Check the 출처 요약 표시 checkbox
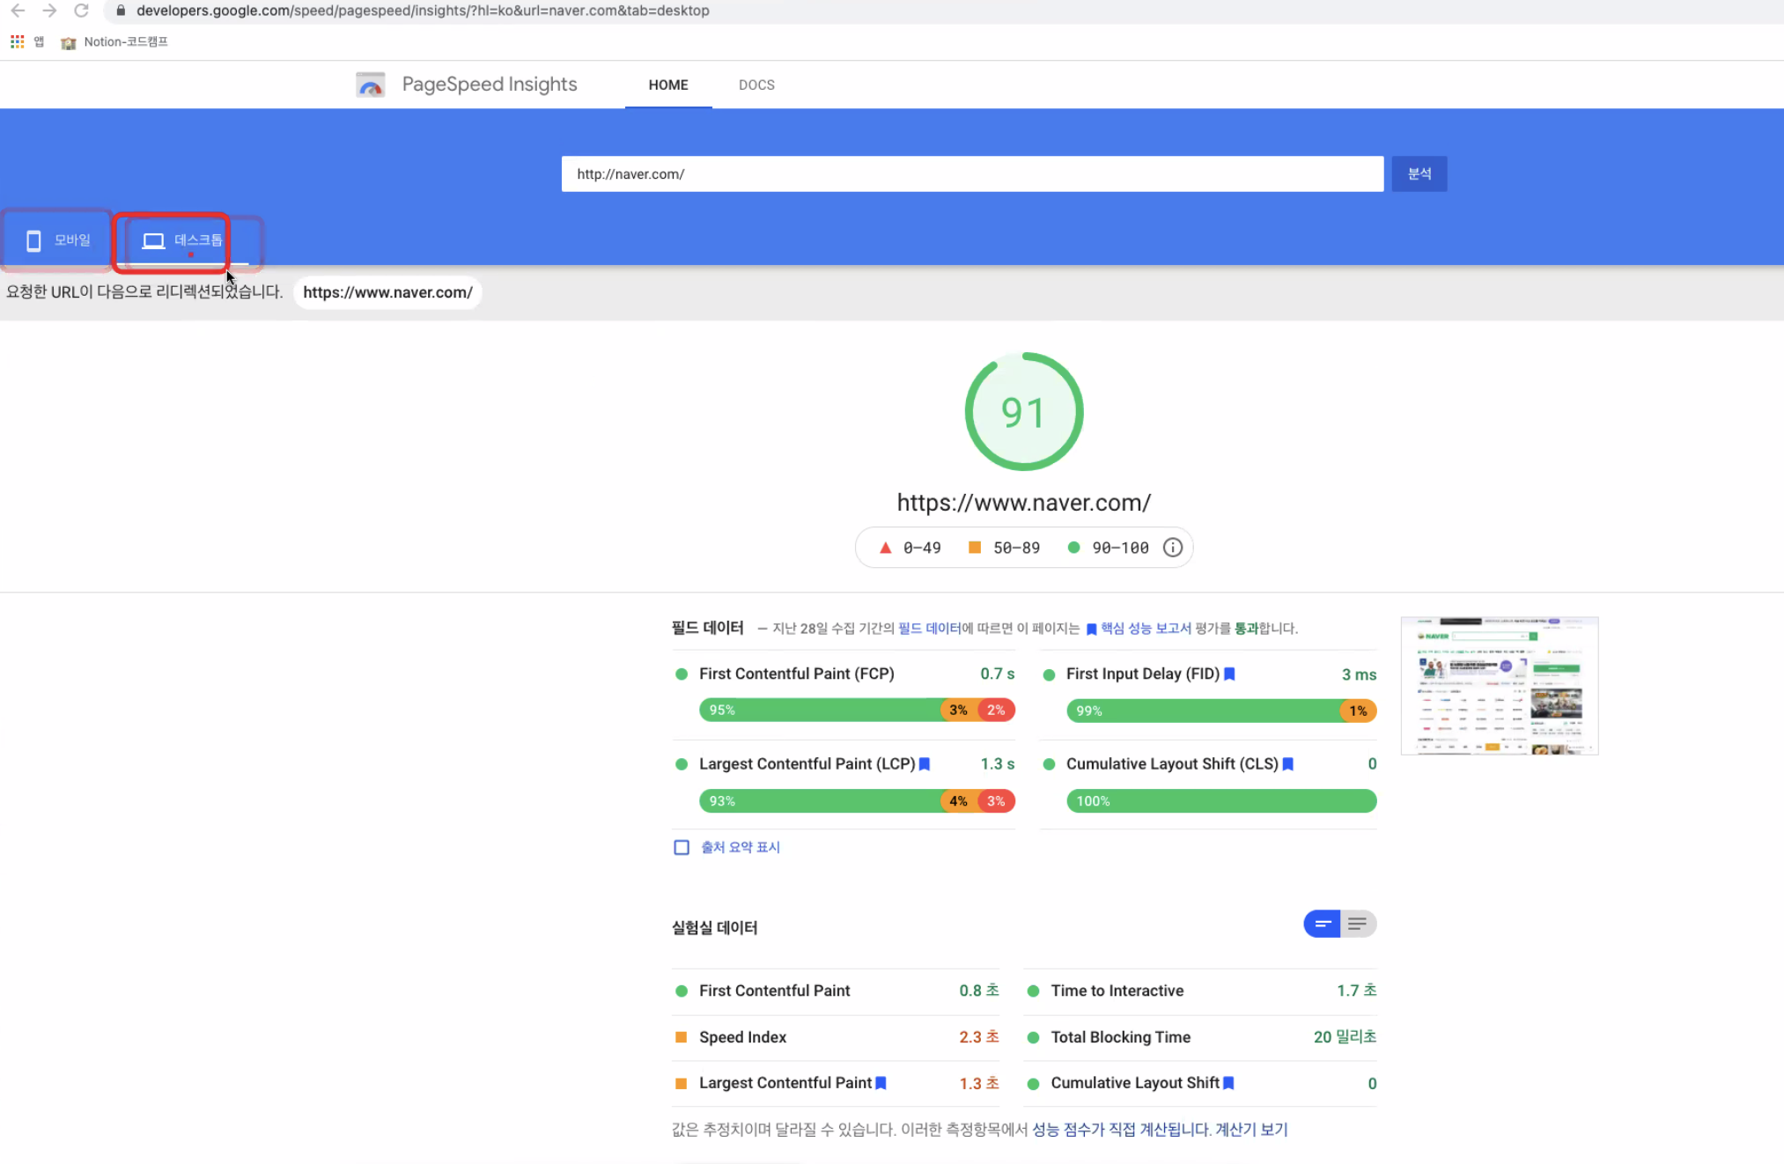This screenshot has width=1784, height=1164. (682, 847)
